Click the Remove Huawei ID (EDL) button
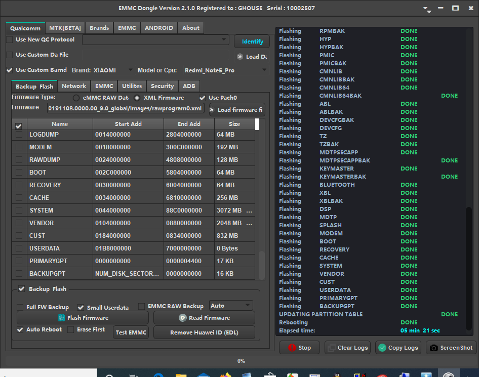The height and width of the screenshot is (377, 479). [x=204, y=332]
